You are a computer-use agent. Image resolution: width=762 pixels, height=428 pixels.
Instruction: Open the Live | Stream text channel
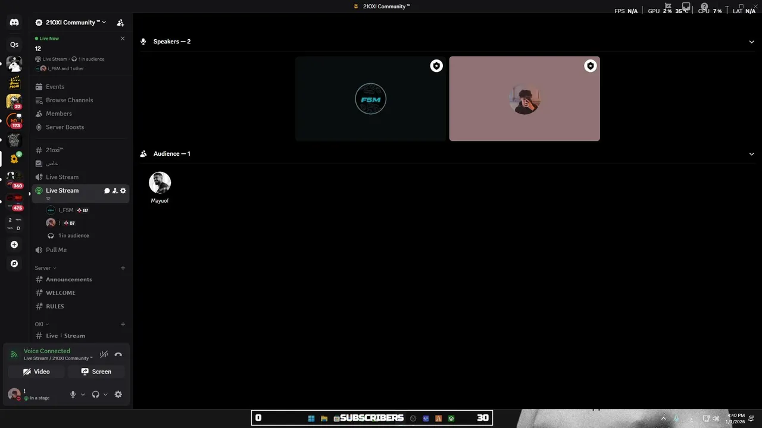[80, 336]
